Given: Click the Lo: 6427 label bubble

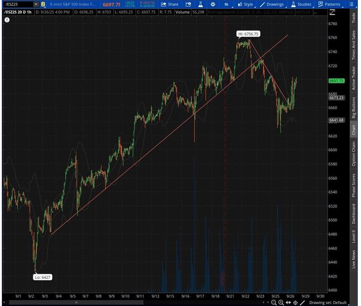Looking at the screenshot, I should pyautogui.click(x=43, y=277).
